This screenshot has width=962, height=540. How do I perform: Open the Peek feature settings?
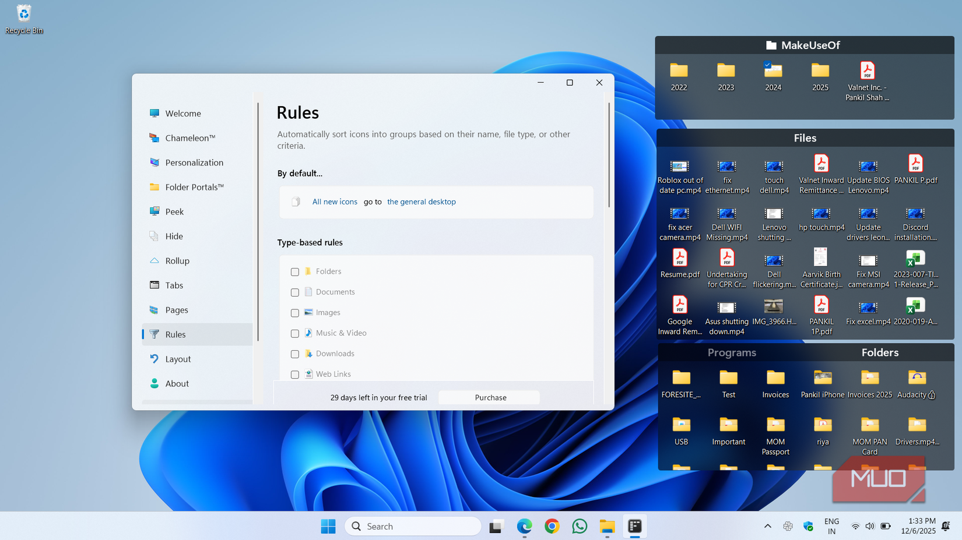coord(174,211)
